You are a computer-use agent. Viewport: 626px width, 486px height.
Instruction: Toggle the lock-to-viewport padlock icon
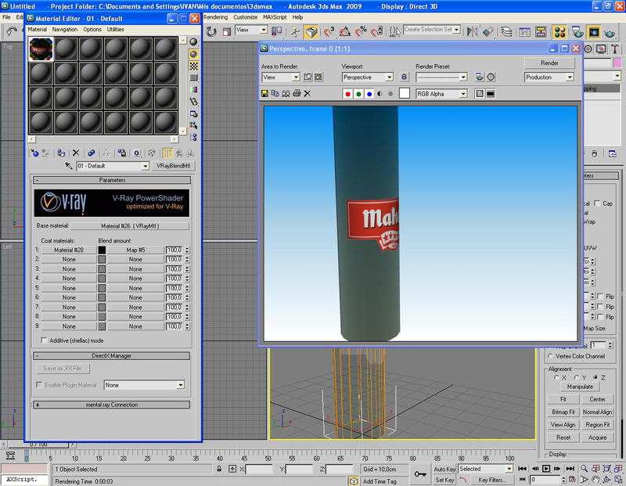[404, 77]
